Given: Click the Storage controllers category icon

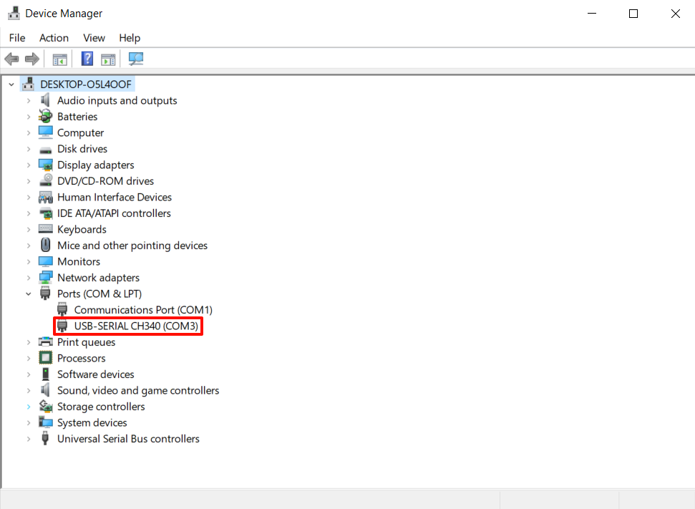Looking at the screenshot, I should [x=45, y=406].
